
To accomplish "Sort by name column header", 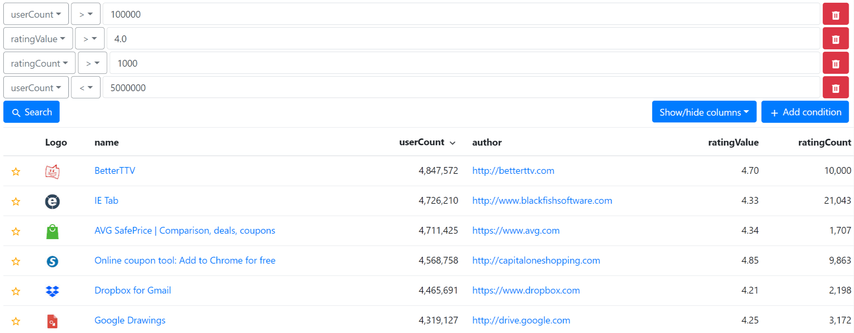I will pyautogui.click(x=107, y=142).
